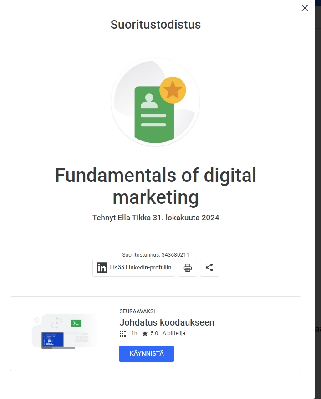Click the green terminal icon in thumbnail
This screenshot has height=399, width=321.
(x=76, y=323)
